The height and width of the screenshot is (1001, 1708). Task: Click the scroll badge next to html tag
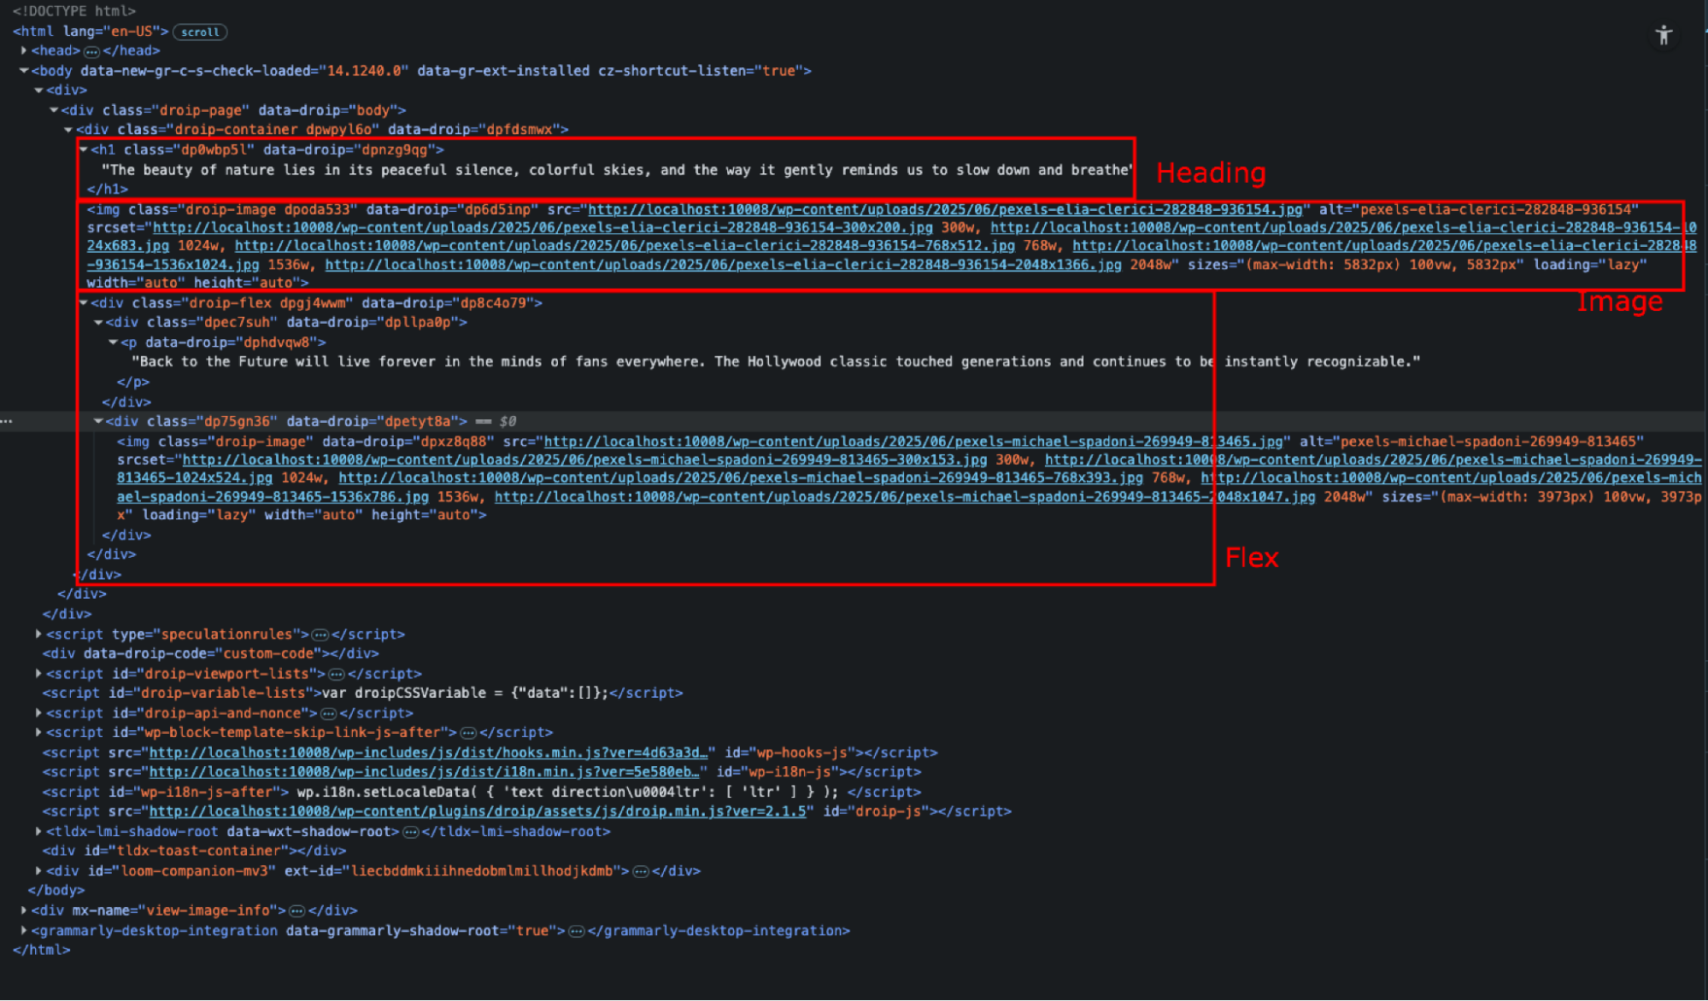click(x=199, y=32)
